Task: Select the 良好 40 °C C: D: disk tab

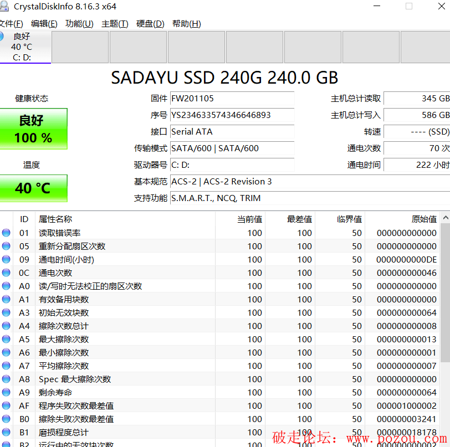Action: click(25, 47)
